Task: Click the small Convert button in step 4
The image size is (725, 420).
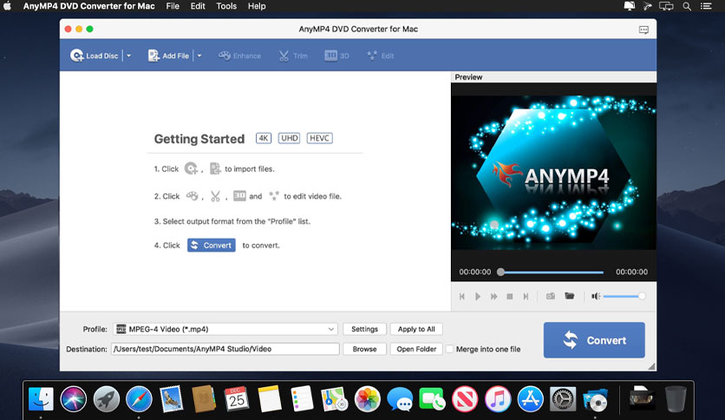Action: (212, 246)
